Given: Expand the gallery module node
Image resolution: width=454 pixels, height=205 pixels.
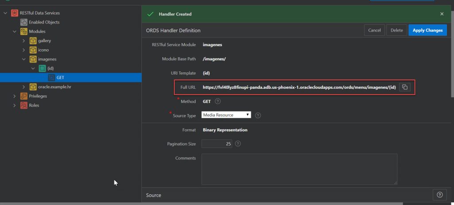Looking at the screenshot, I should coord(24,41).
